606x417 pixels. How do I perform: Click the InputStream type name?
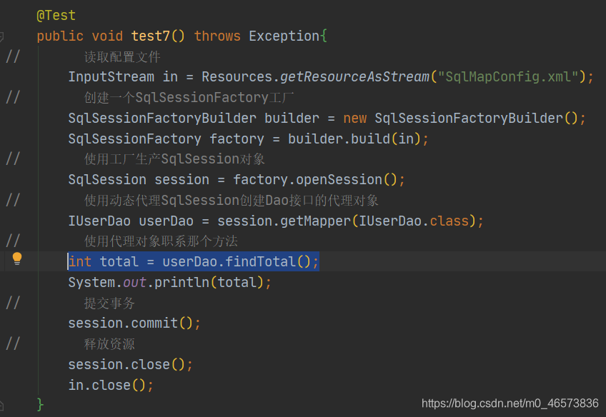pos(111,77)
